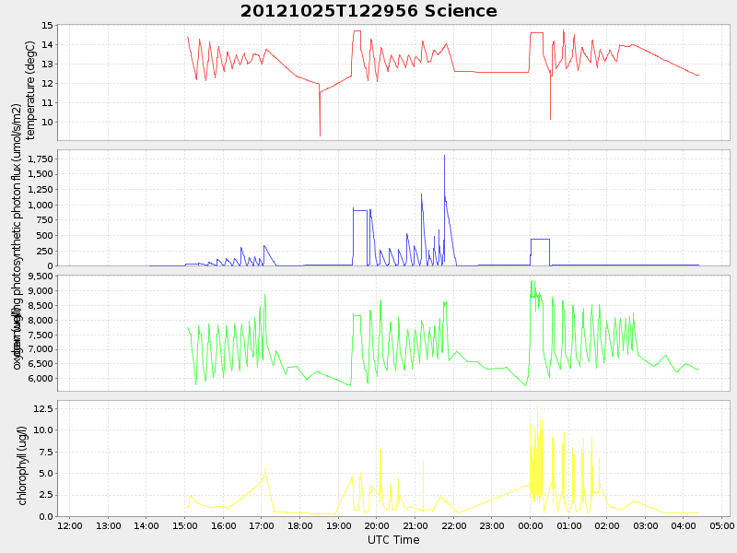737x553 pixels.
Task: Click the oxygen axis value '8,000'
Action: pos(41,320)
